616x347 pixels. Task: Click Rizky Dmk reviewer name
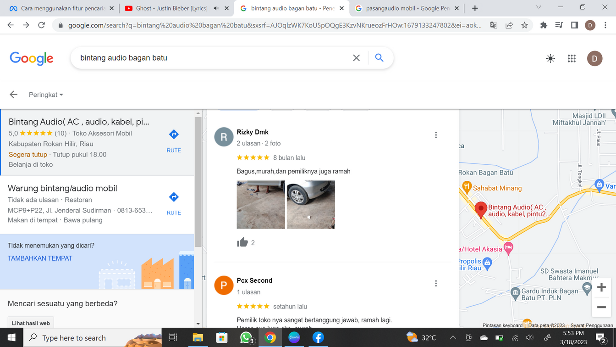click(253, 132)
